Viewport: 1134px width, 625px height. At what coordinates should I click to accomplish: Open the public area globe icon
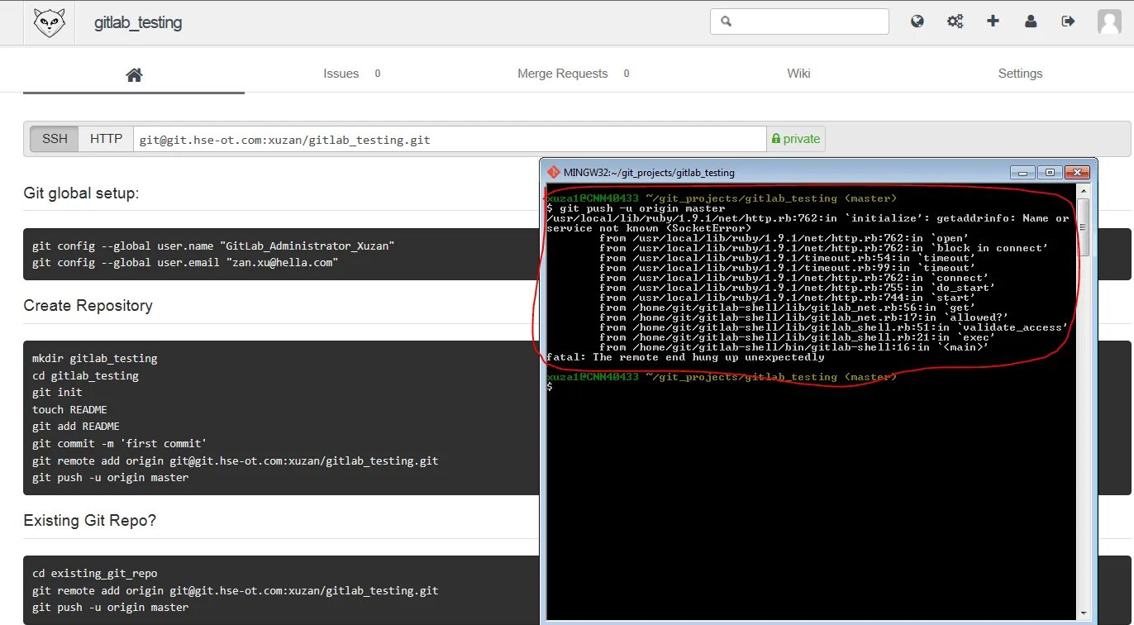(917, 21)
